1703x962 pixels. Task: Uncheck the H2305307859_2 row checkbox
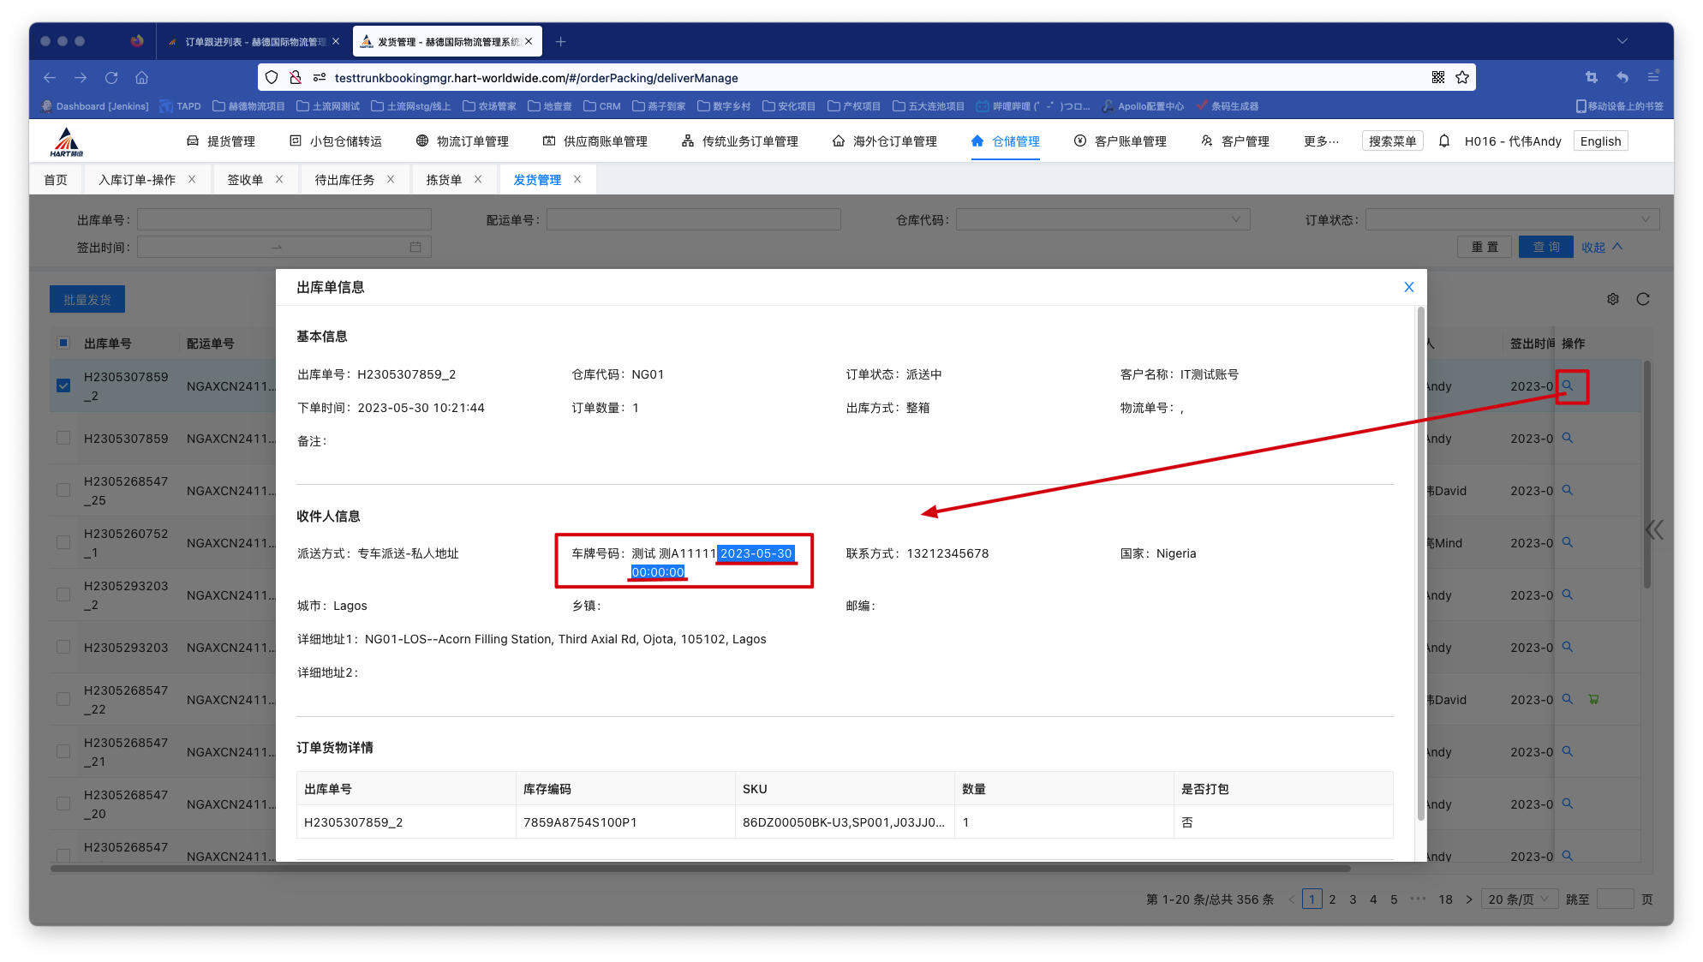[x=63, y=385]
